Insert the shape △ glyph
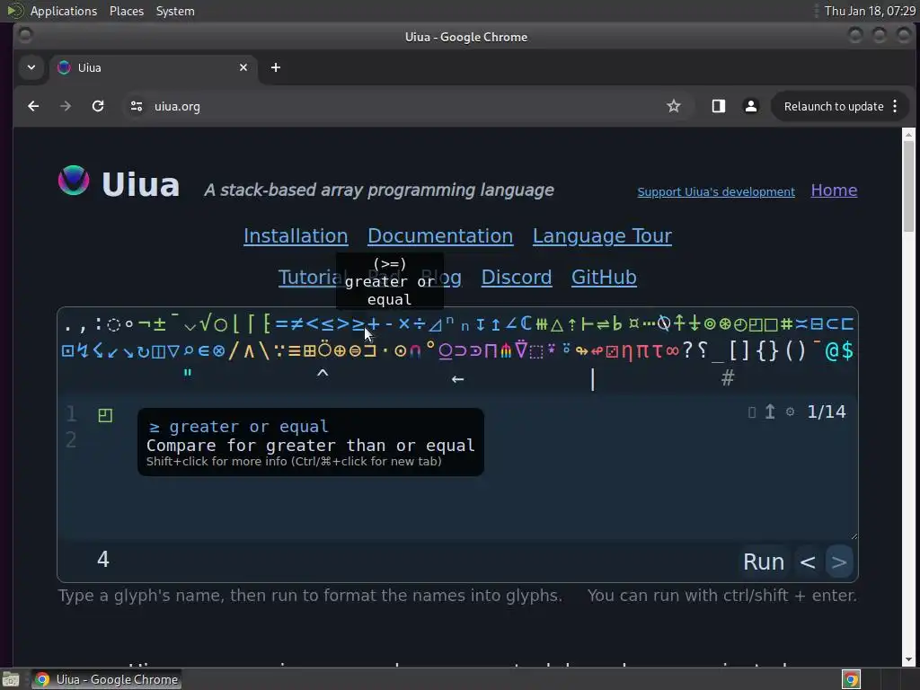The image size is (920, 690). coord(557,323)
